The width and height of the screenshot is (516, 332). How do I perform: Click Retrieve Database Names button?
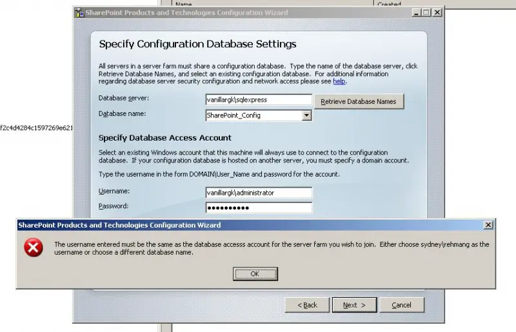tap(359, 101)
